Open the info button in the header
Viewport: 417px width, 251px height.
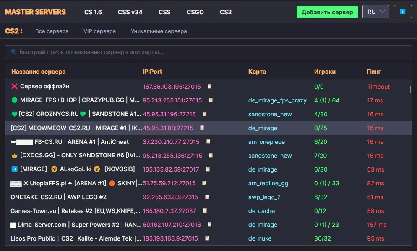pos(402,12)
